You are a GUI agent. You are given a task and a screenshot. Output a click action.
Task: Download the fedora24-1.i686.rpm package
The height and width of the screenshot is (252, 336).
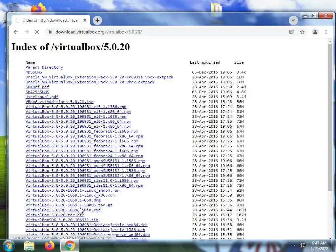82,151
